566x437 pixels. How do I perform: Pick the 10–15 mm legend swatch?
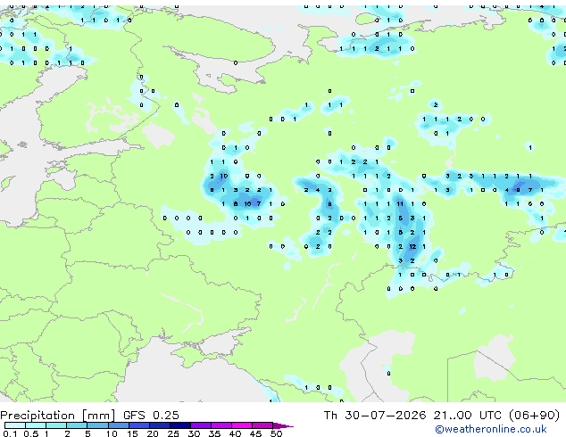pyautogui.click(x=118, y=425)
